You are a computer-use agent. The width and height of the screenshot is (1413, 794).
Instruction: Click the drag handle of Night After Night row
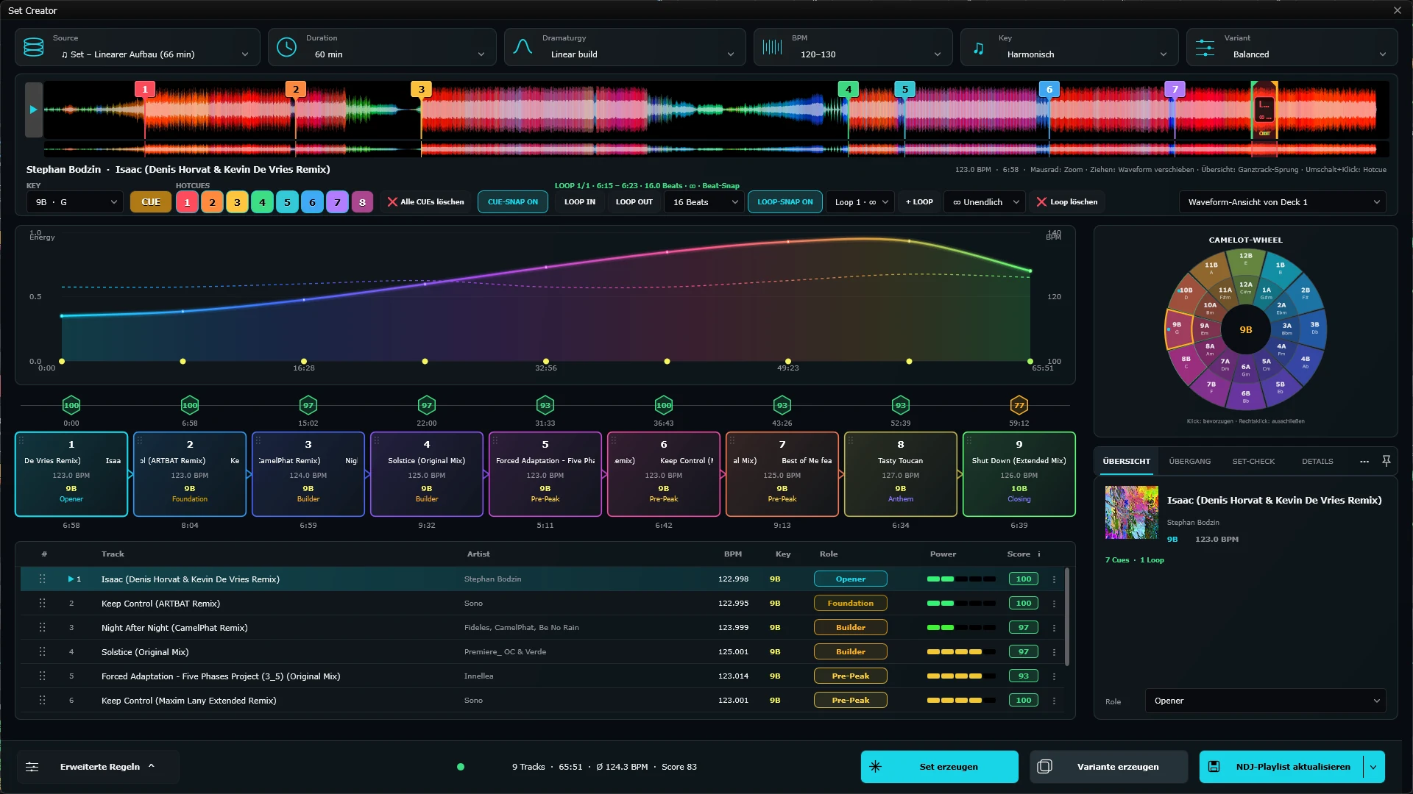(x=42, y=628)
